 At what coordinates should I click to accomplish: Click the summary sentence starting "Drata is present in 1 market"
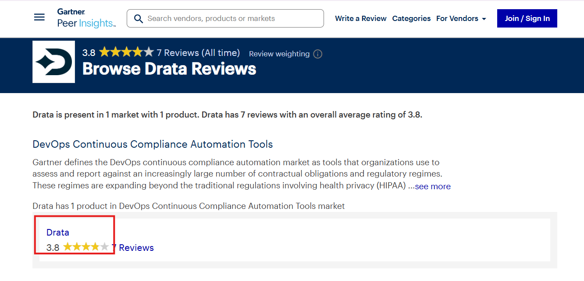[228, 115]
